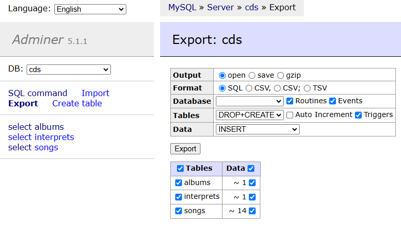The height and width of the screenshot is (230, 401).
Task: Select TSV format option
Action: (307, 88)
